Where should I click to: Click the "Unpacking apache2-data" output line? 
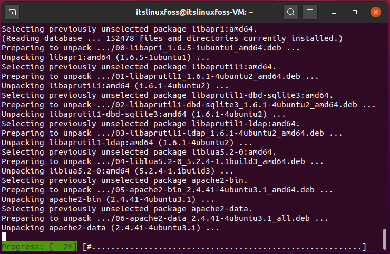[110, 228]
